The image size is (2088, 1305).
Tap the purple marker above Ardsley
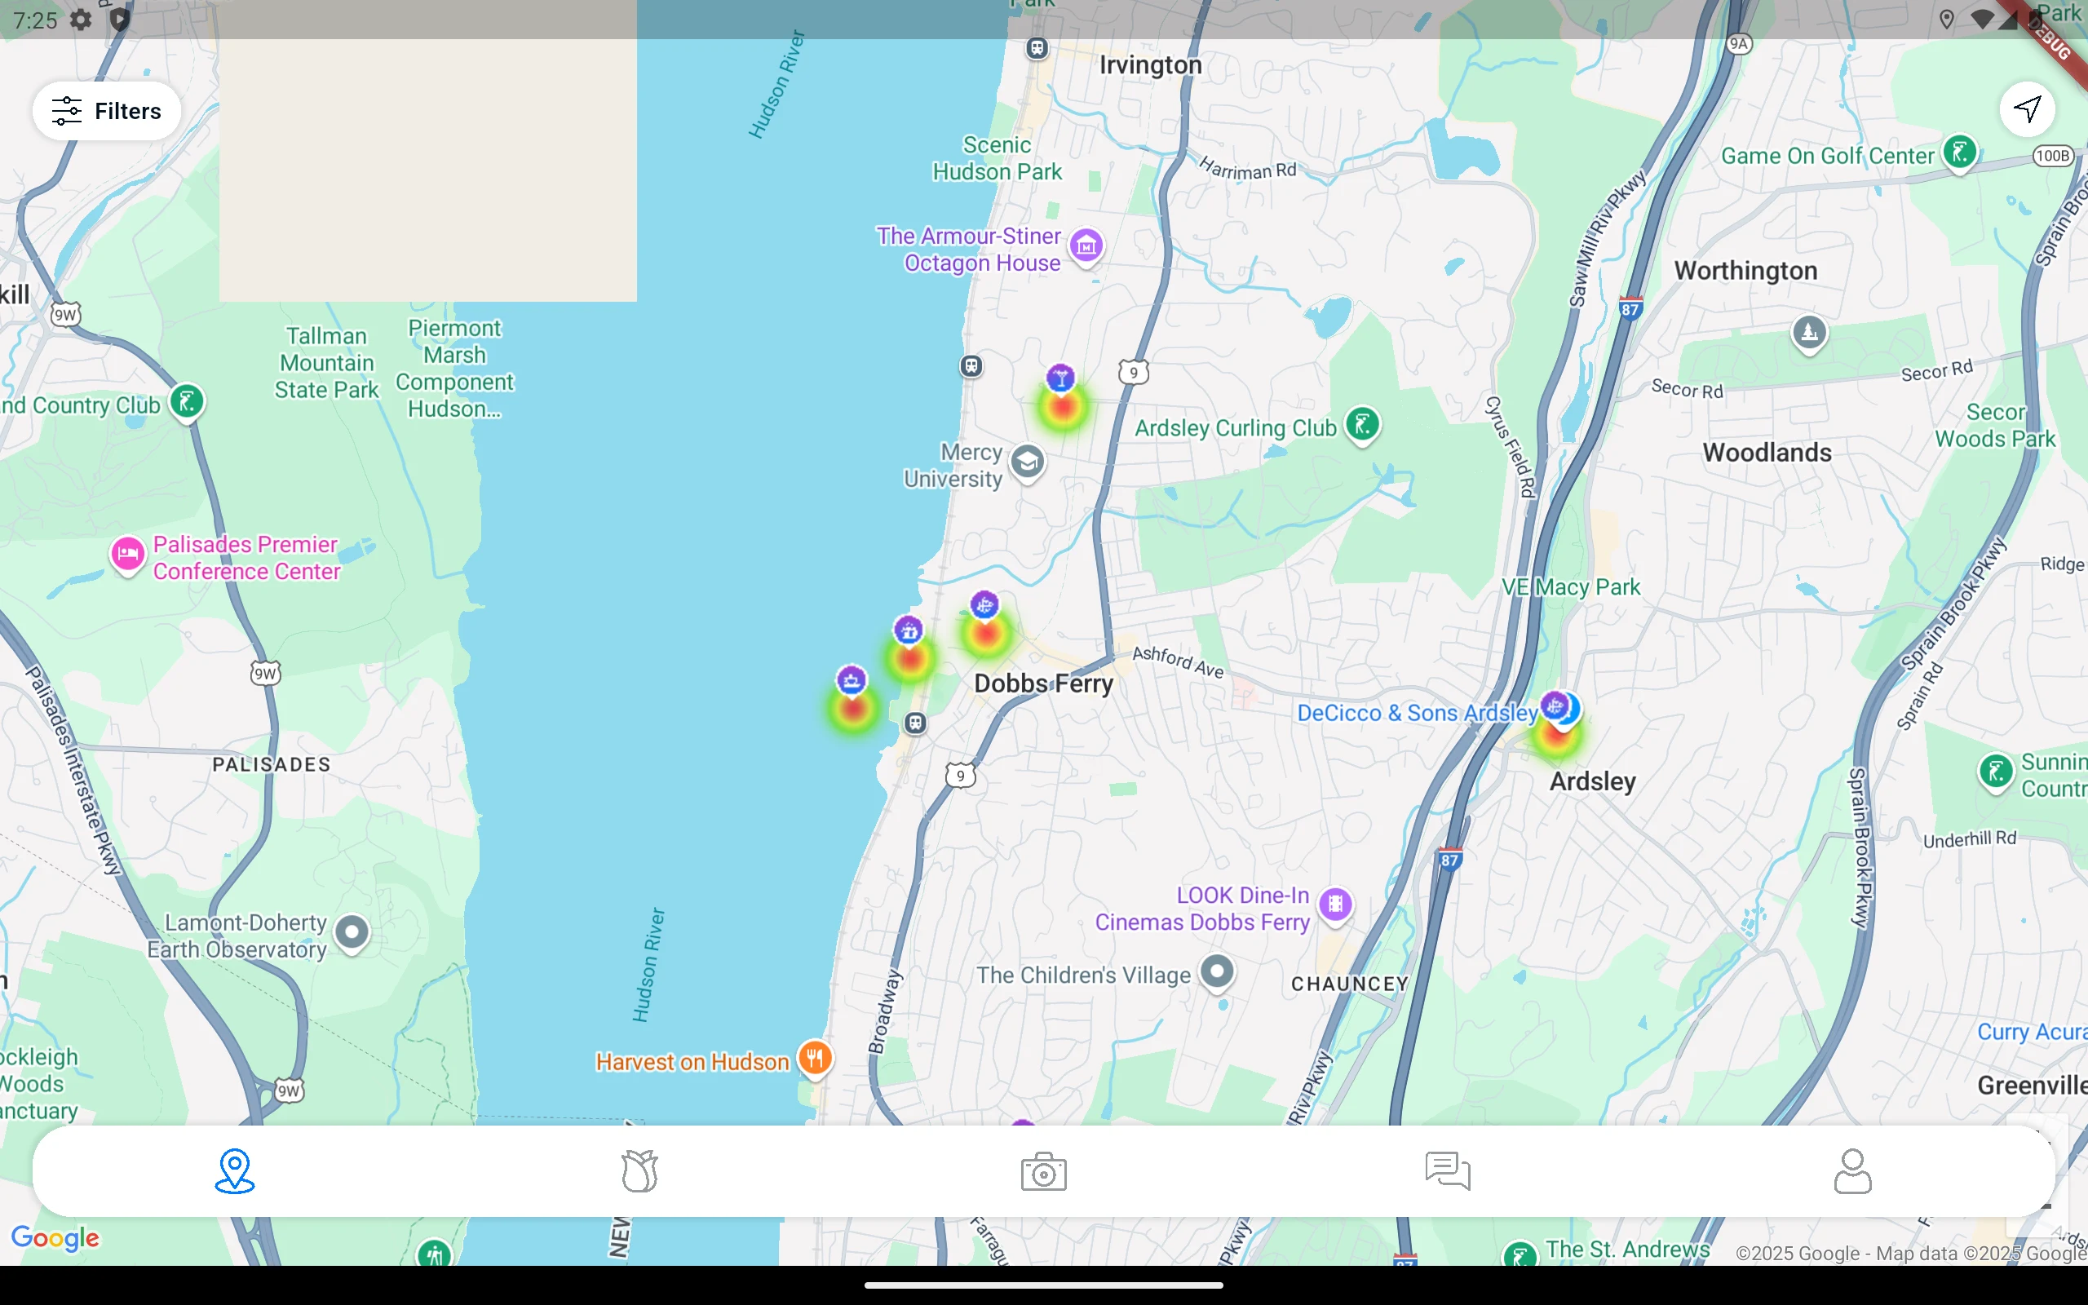1554,706
